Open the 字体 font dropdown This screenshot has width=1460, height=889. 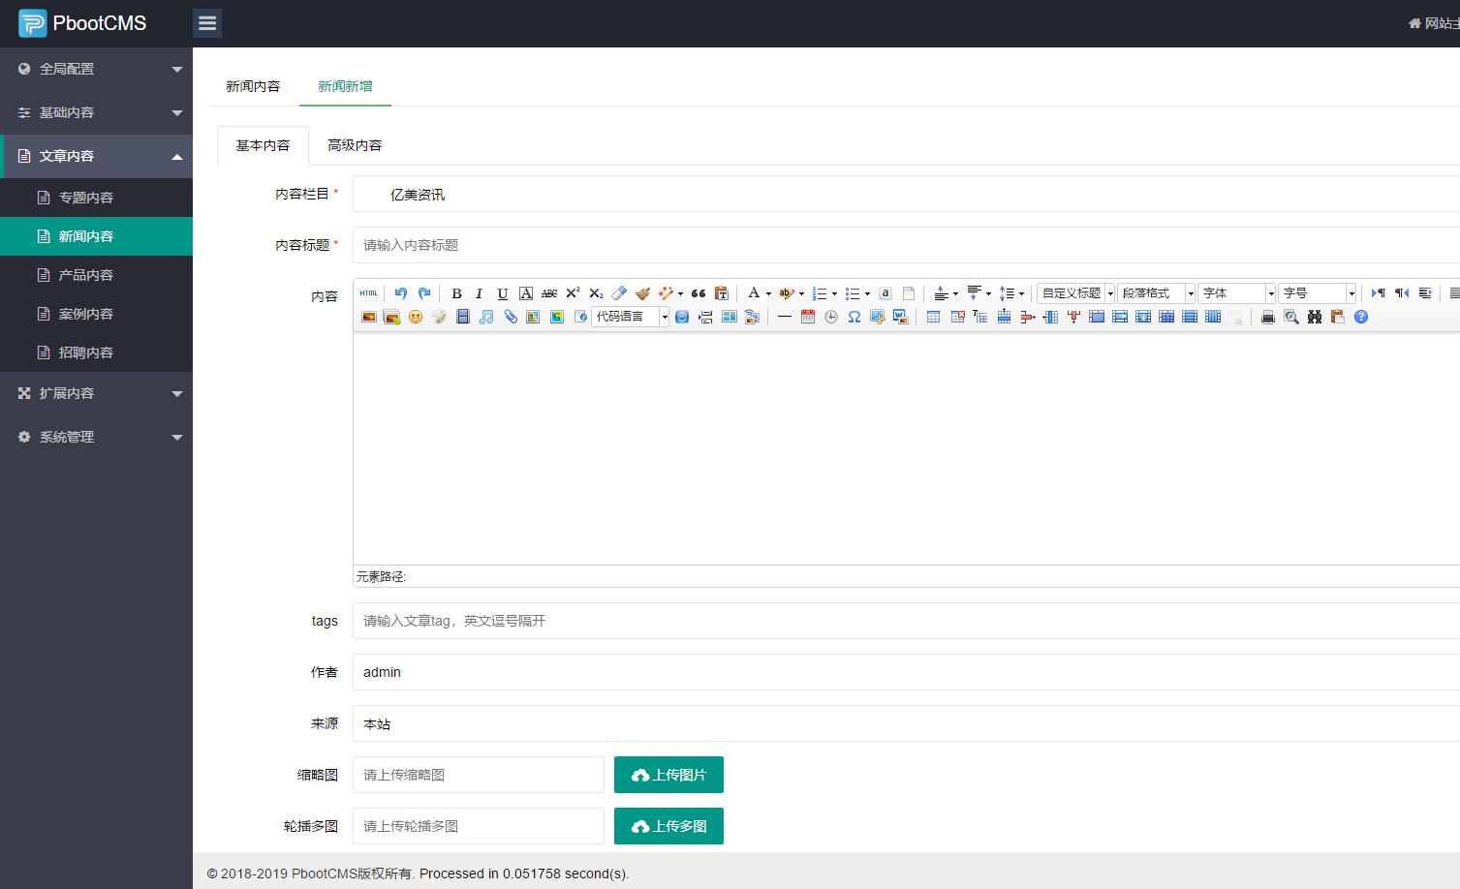[1236, 293]
